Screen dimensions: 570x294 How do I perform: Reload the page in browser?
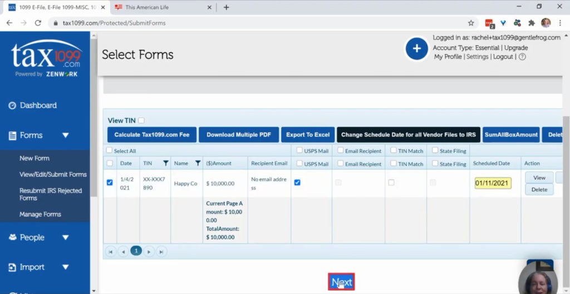(x=38, y=23)
